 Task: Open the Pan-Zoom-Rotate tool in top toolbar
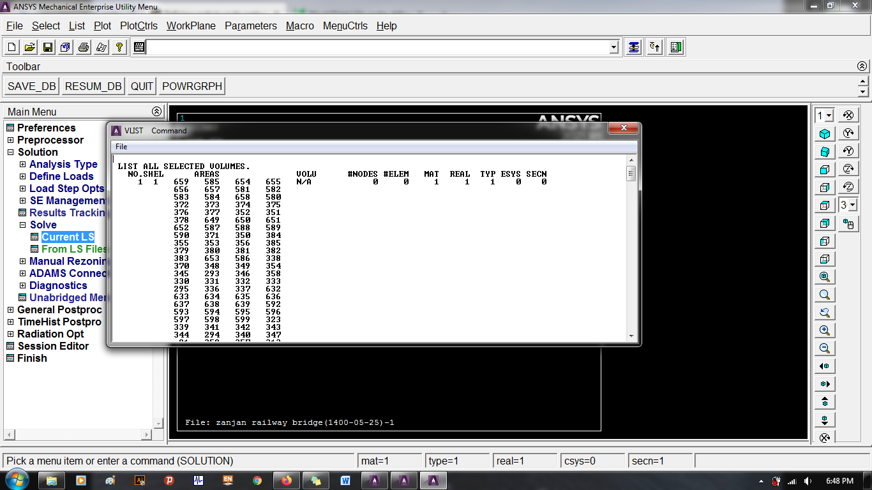pos(66,47)
